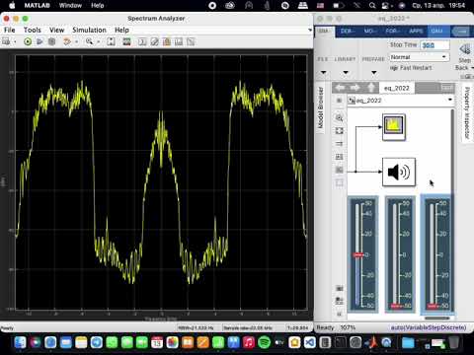Image resolution: width=474 pixels, height=355 pixels.
Task: Open the Window menu in macOS menu bar
Action: pyautogui.click(x=70, y=5)
